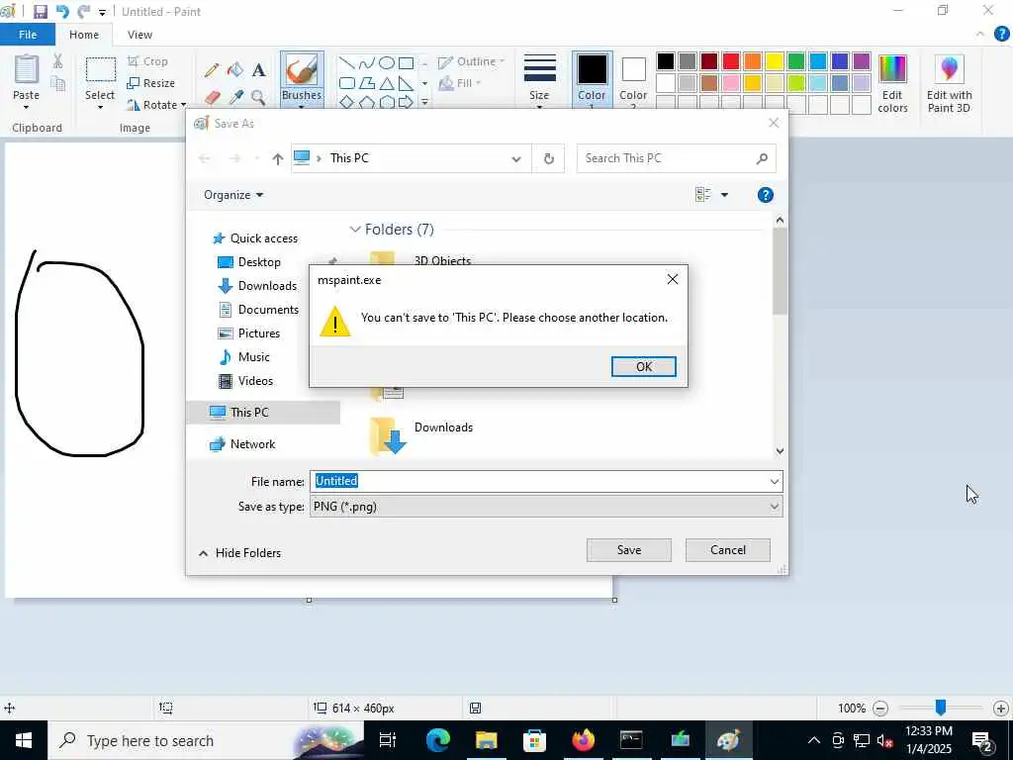The width and height of the screenshot is (1013, 760).
Task: Choose the Curve shape
Action: (x=366, y=62)
